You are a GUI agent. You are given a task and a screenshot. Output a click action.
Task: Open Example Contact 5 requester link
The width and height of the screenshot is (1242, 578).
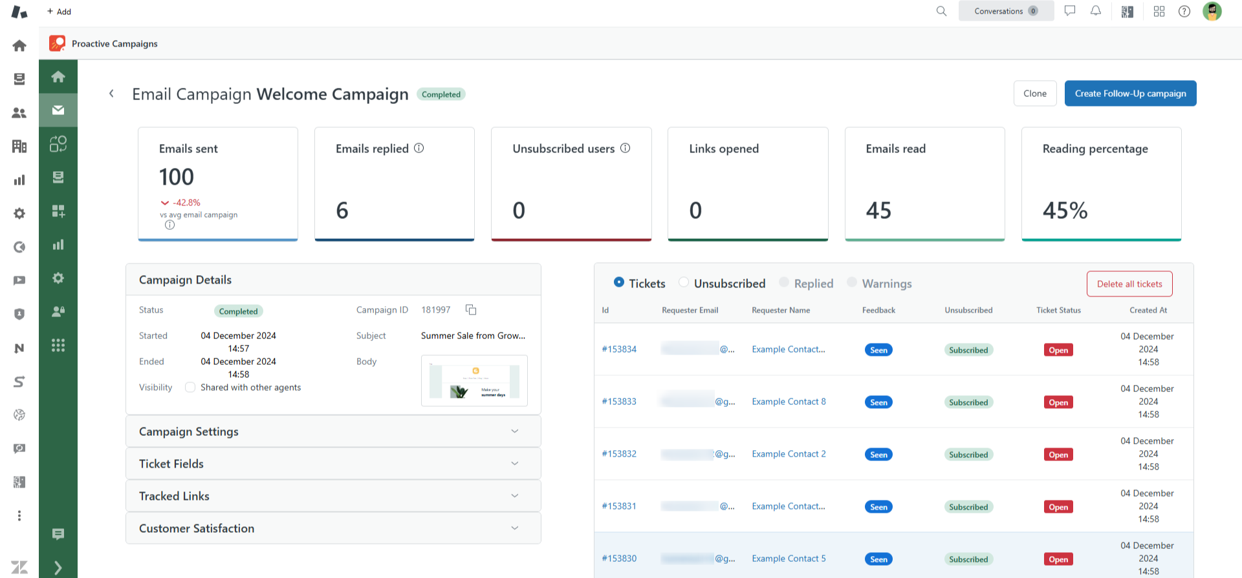789,559
